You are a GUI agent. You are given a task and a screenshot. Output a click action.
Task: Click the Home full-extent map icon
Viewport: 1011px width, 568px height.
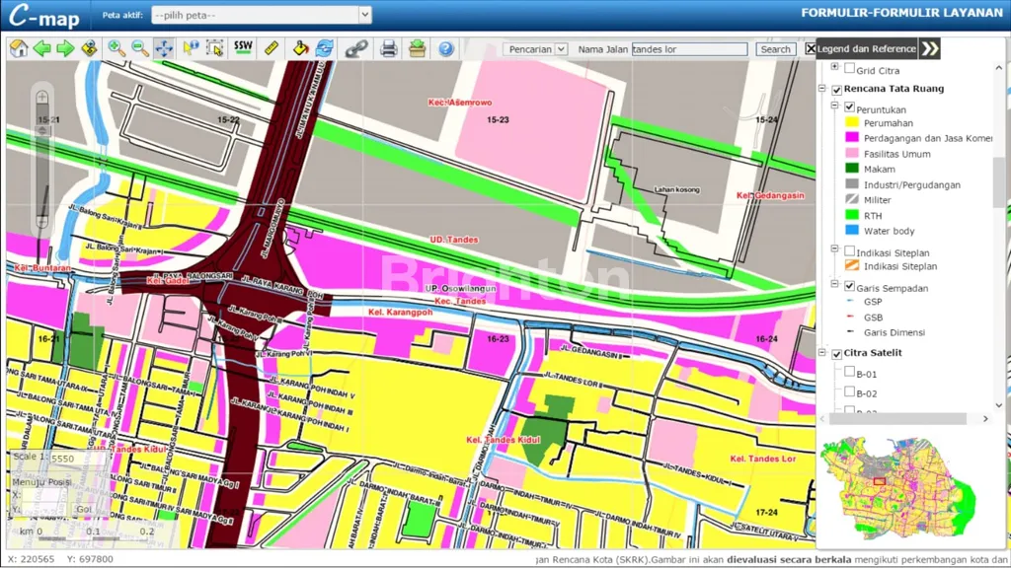19,48
